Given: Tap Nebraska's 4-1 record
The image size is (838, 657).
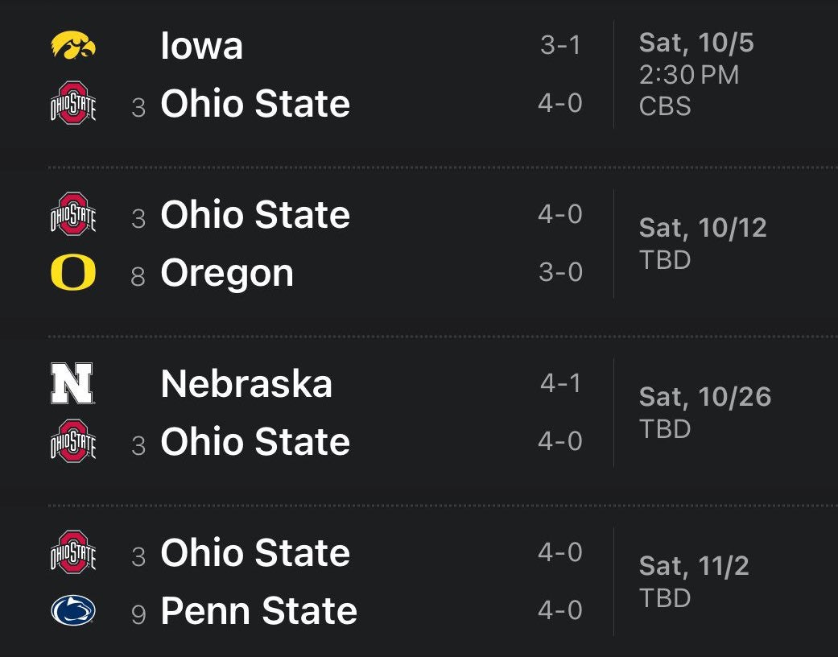Looking at the screenshot, I should coord(560,383).
